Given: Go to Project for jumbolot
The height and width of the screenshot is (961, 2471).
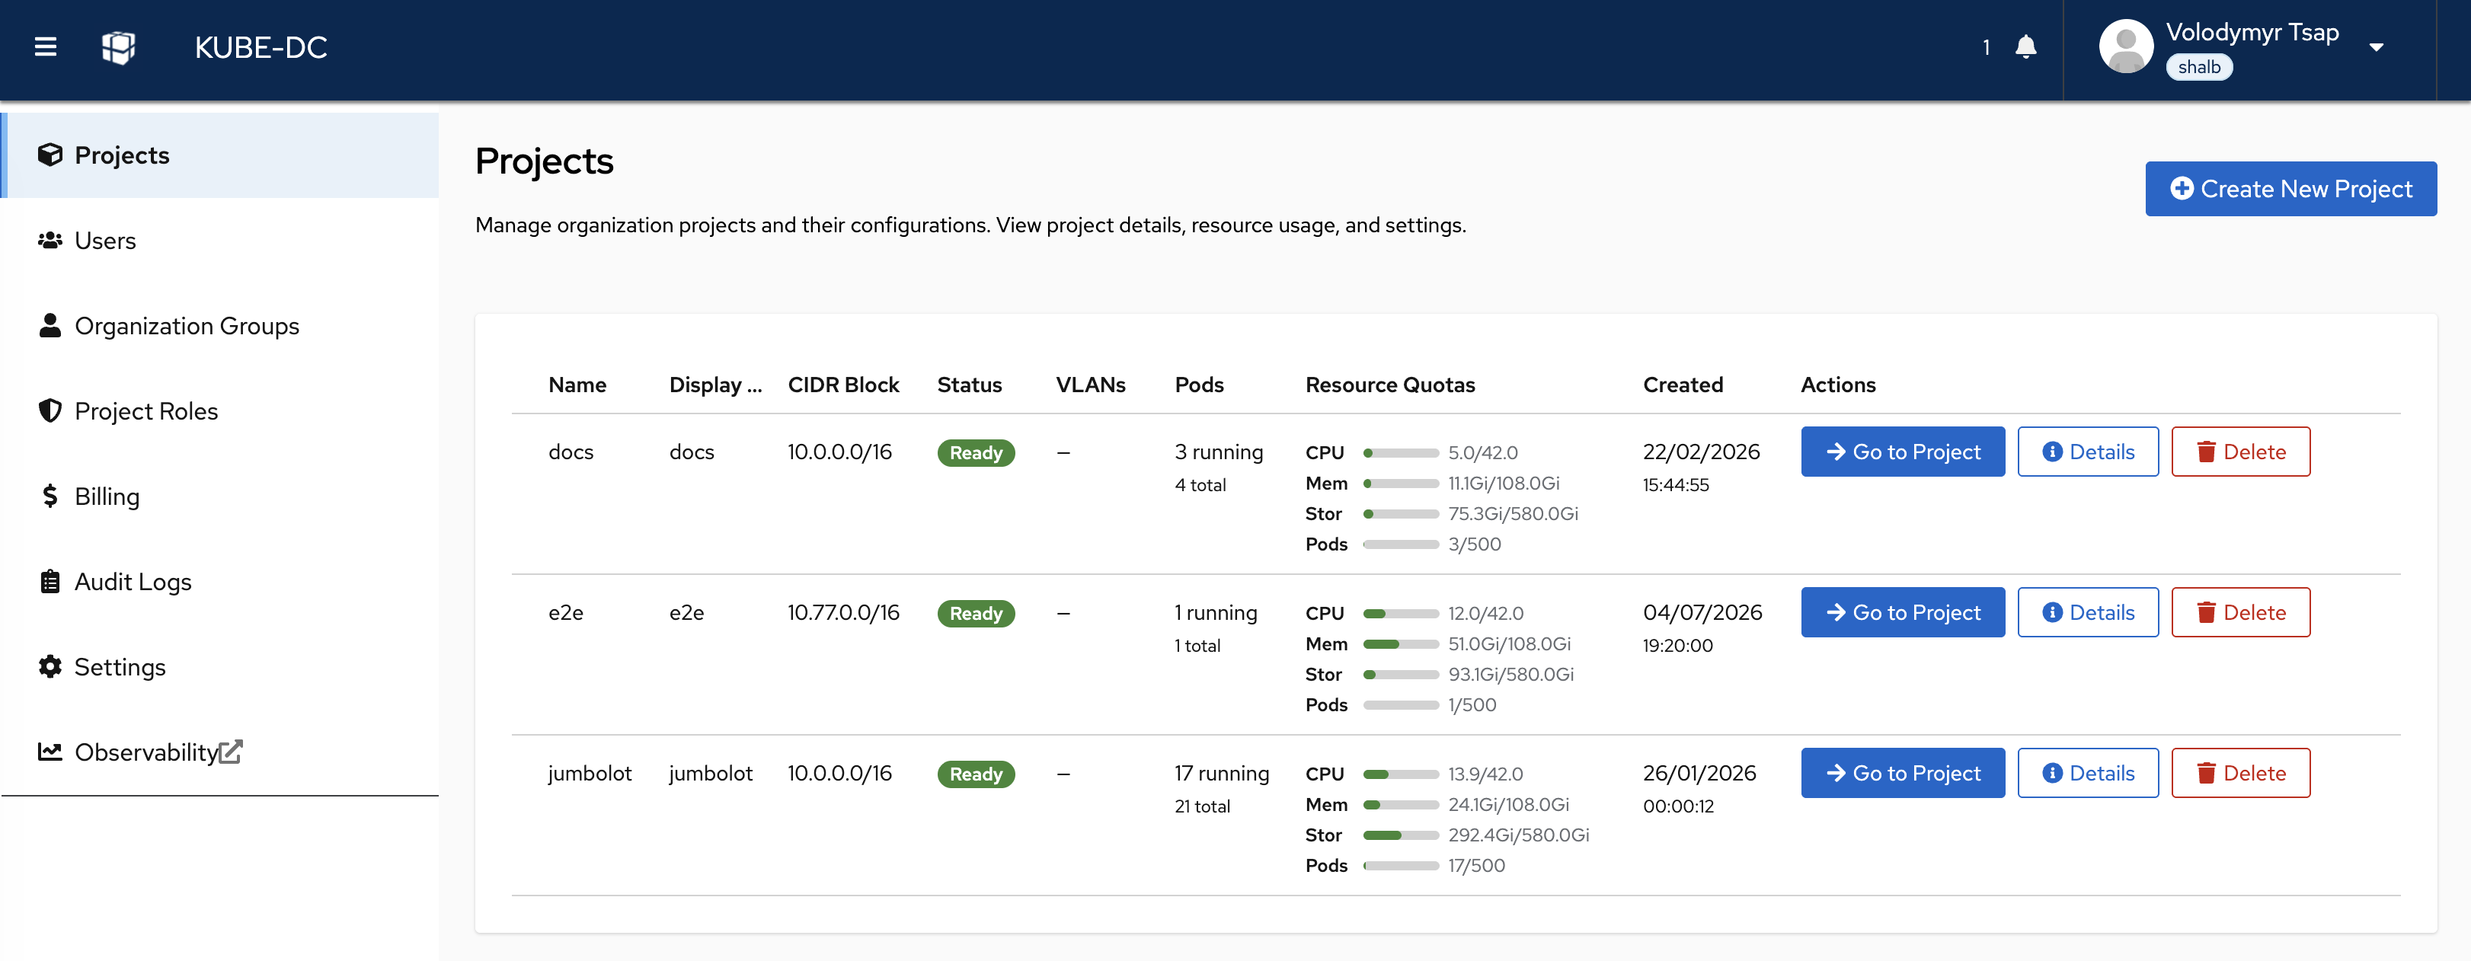Looking at the screenshot, I should pyautogui.click(x=1902, y=773).
